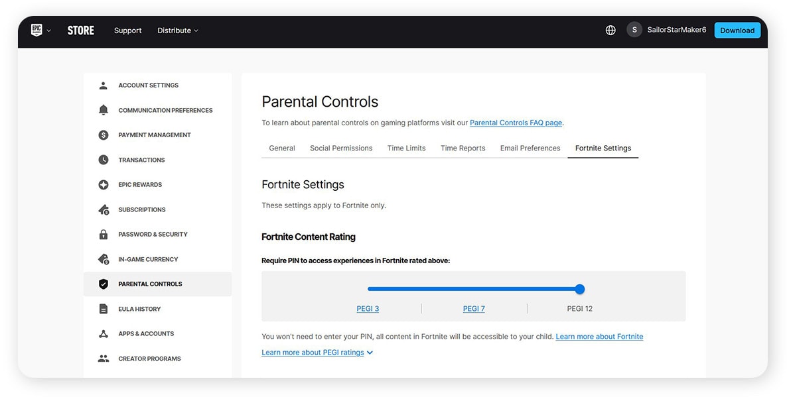This screenshot has height=397, width=787.
Task: Click the Fortnite Content Rating heading
Action: point(309,237)
